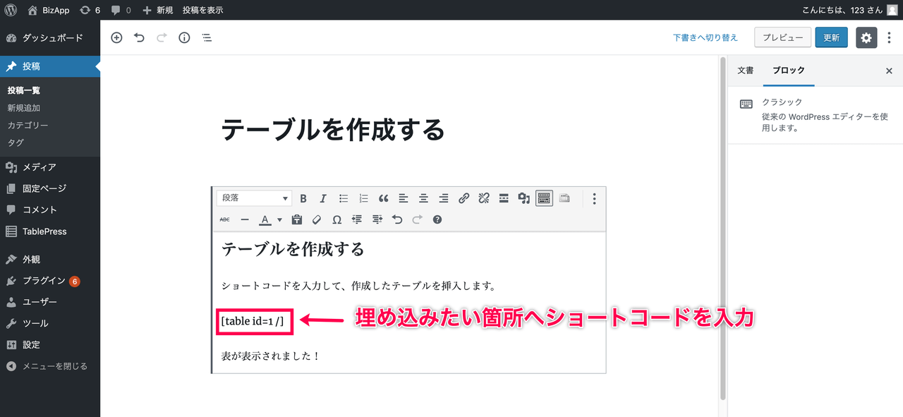The image size is (903, 417).
Task: Toggle blockquote formatting
Action: pyautogui.click(x=384, y=199)
